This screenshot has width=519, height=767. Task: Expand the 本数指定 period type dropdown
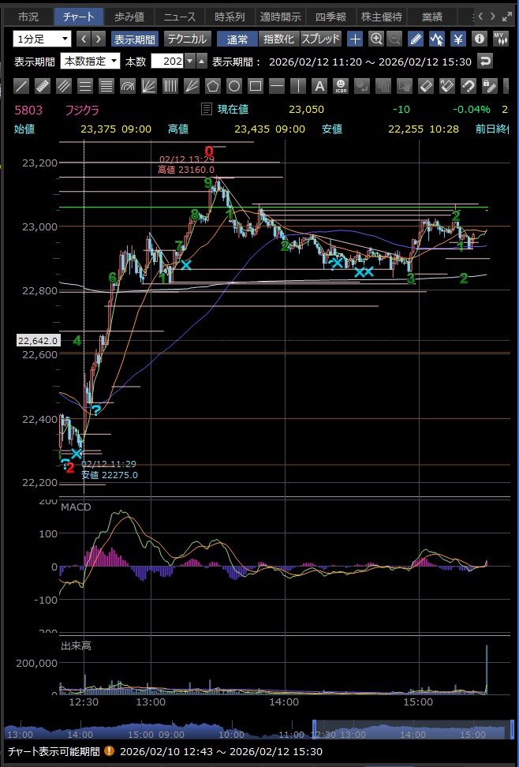(x=91, y=62)
